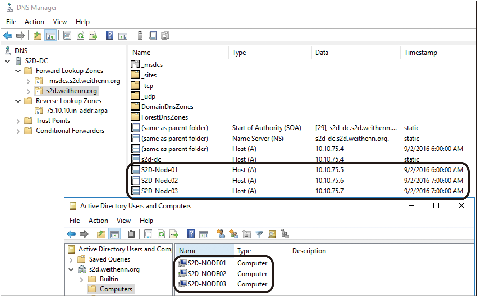478x297 pixels.
Task: Collapse Forward Lookup Zones tree node
Action: (x=18, y=71)
